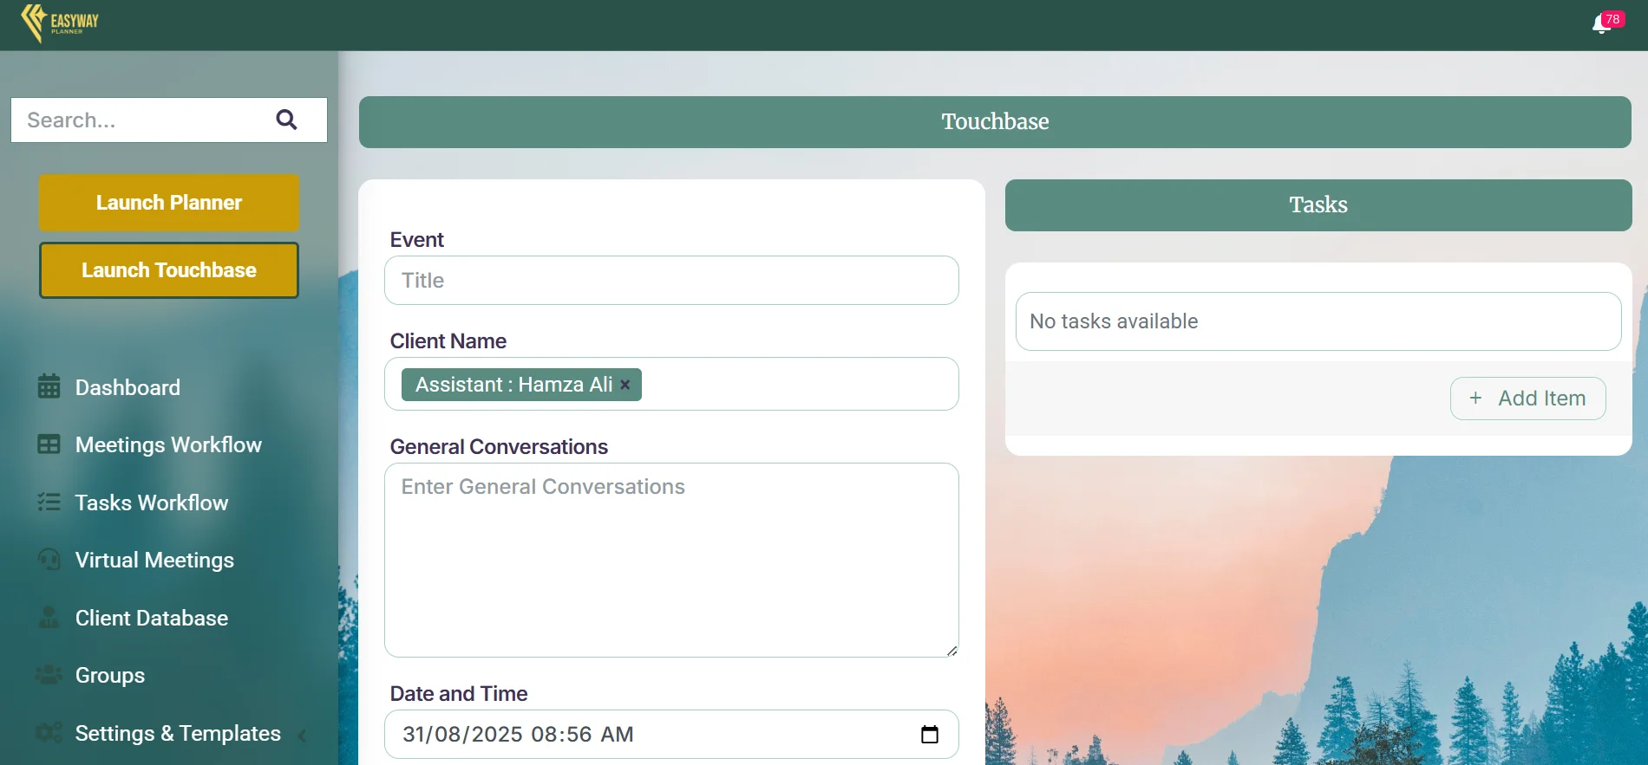
Task: Add a new task with Add Item
Action: click(1527, 399)
